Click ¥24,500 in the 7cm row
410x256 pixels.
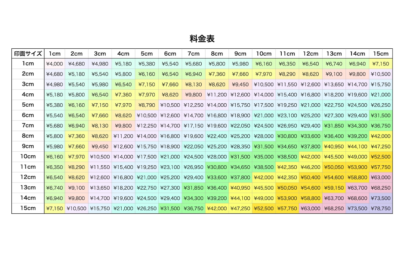tap(264, 126)
